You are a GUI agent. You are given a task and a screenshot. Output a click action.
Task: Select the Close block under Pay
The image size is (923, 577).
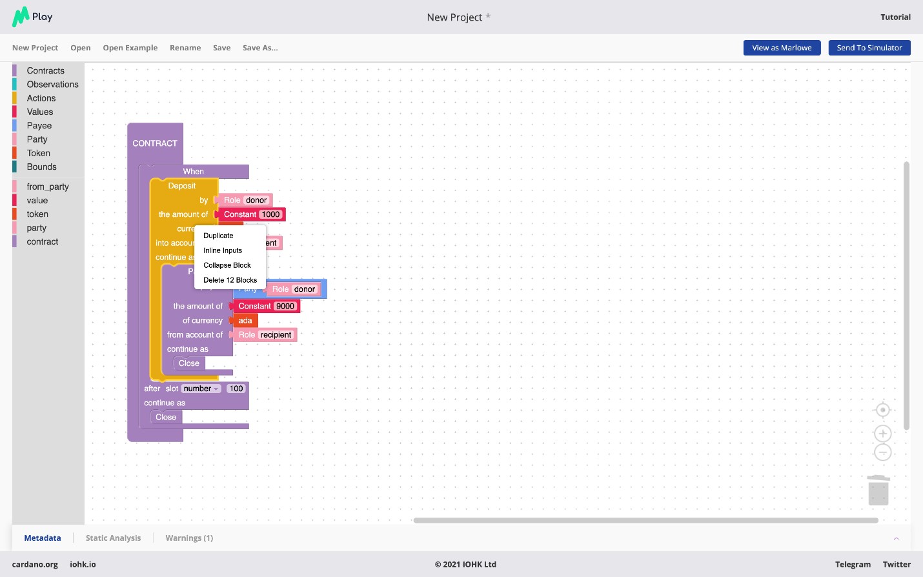189,363
